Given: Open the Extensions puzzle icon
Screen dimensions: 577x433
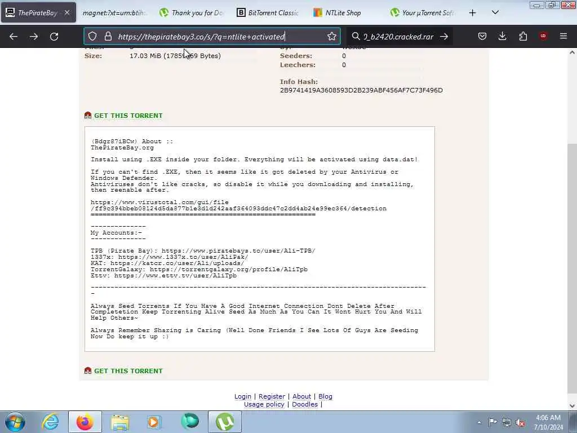Looking at the screenshot, I should 523,36.
